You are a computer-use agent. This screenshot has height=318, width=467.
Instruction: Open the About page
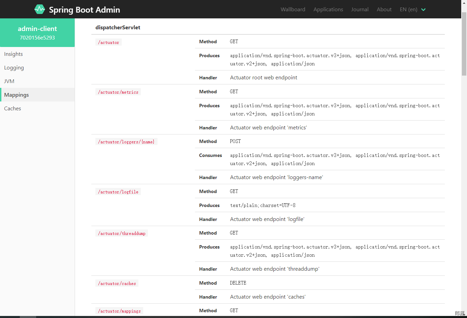tap(384, 10)
